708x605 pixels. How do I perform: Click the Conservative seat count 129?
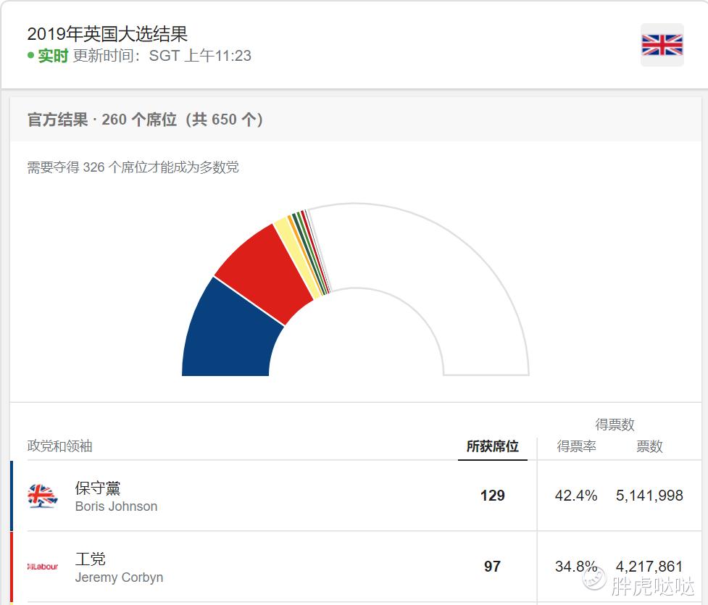492,496
